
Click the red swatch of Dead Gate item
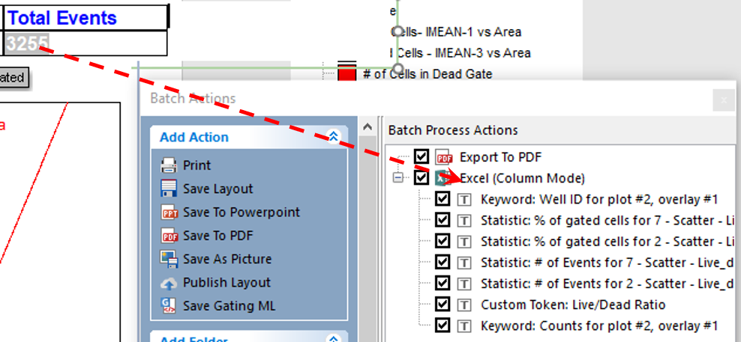(346, 73)
